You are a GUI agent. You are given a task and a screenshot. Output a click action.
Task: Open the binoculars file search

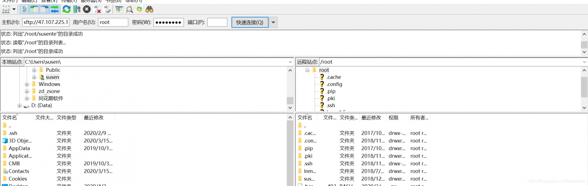click(149, 9)
